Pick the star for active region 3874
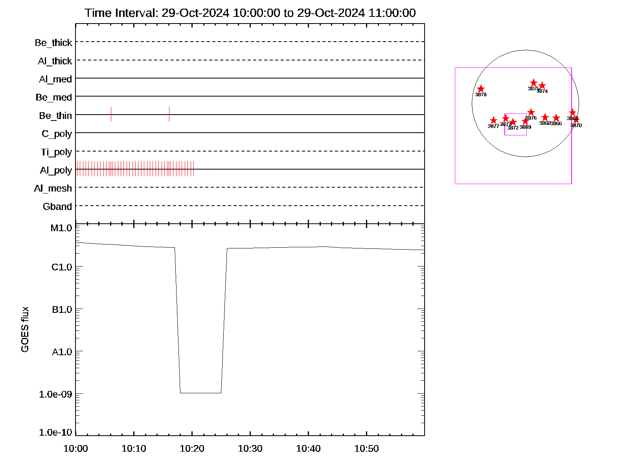The height and width of the screenshot is (471, 629). 542,86
